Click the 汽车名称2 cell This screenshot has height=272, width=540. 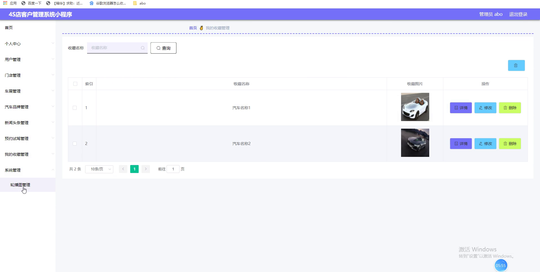241,144
